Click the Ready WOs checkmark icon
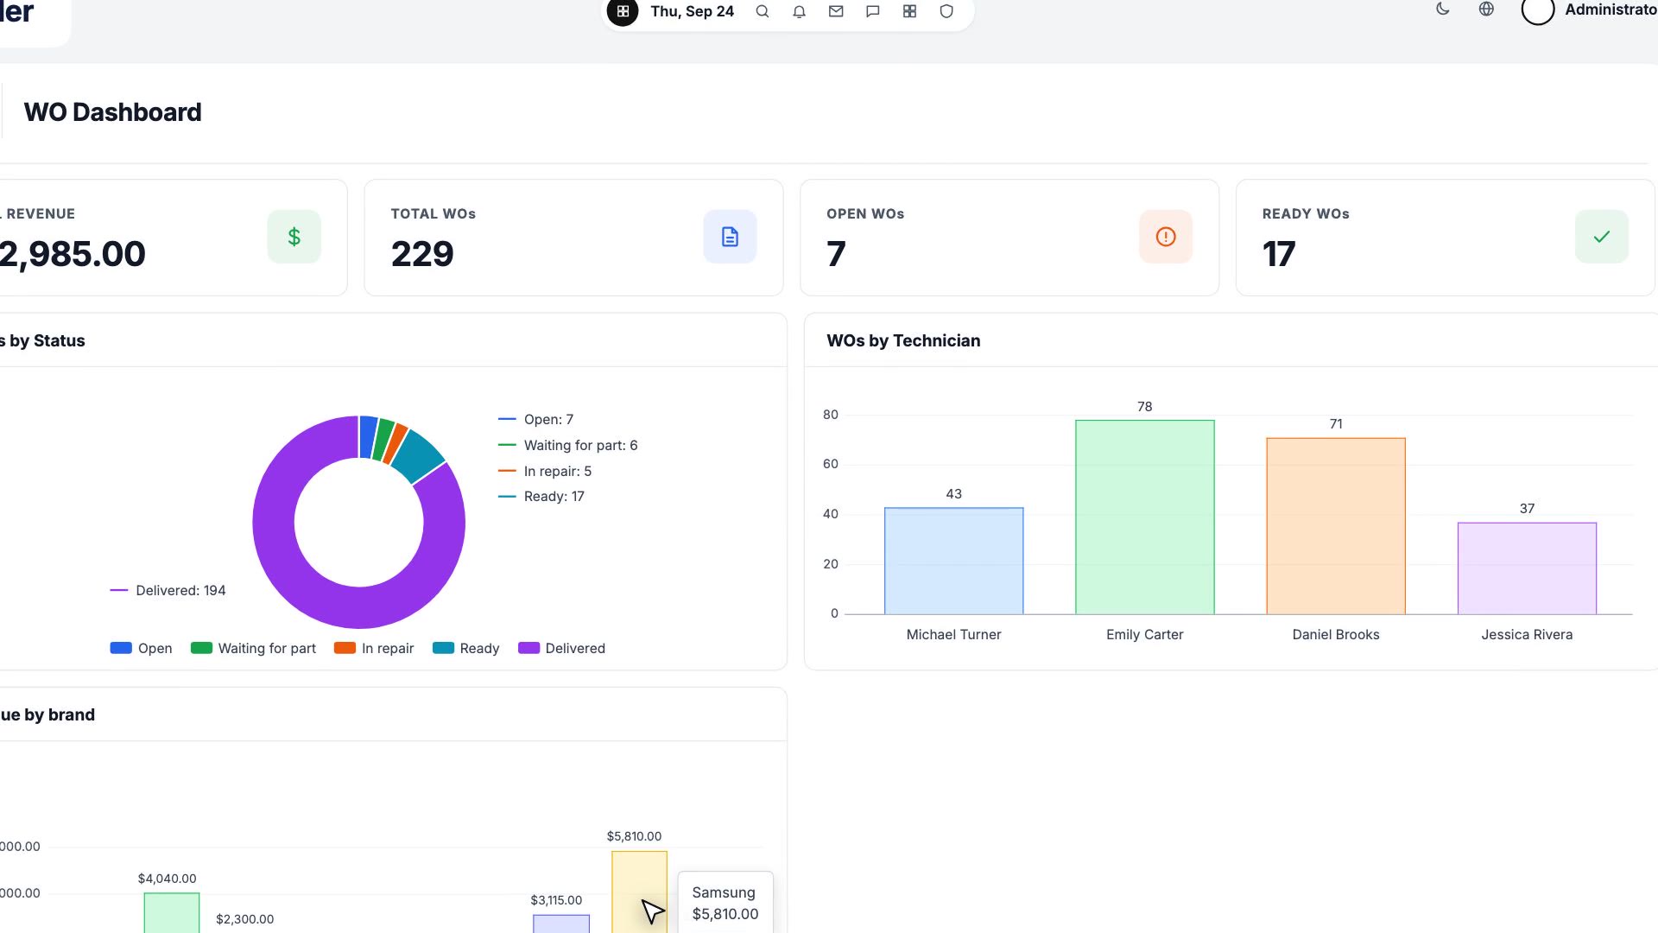The image size is (1658, 933). [1602, 237]
